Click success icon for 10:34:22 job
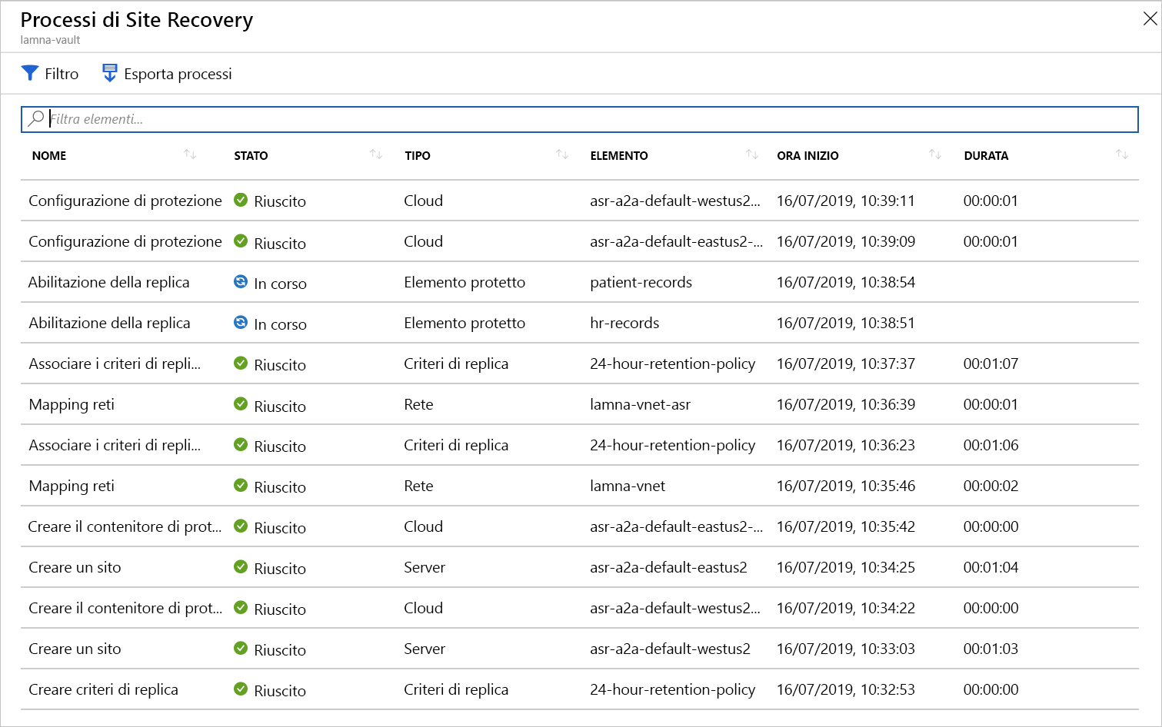The height and width of the screenshot is (727, 1162). (241, 607)
